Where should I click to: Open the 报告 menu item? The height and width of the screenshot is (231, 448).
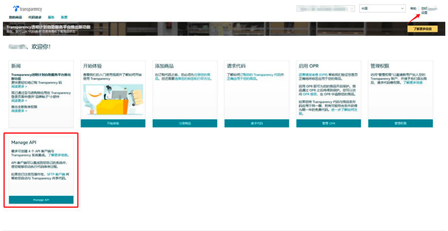pyautogui.click(x=51, y=17)
